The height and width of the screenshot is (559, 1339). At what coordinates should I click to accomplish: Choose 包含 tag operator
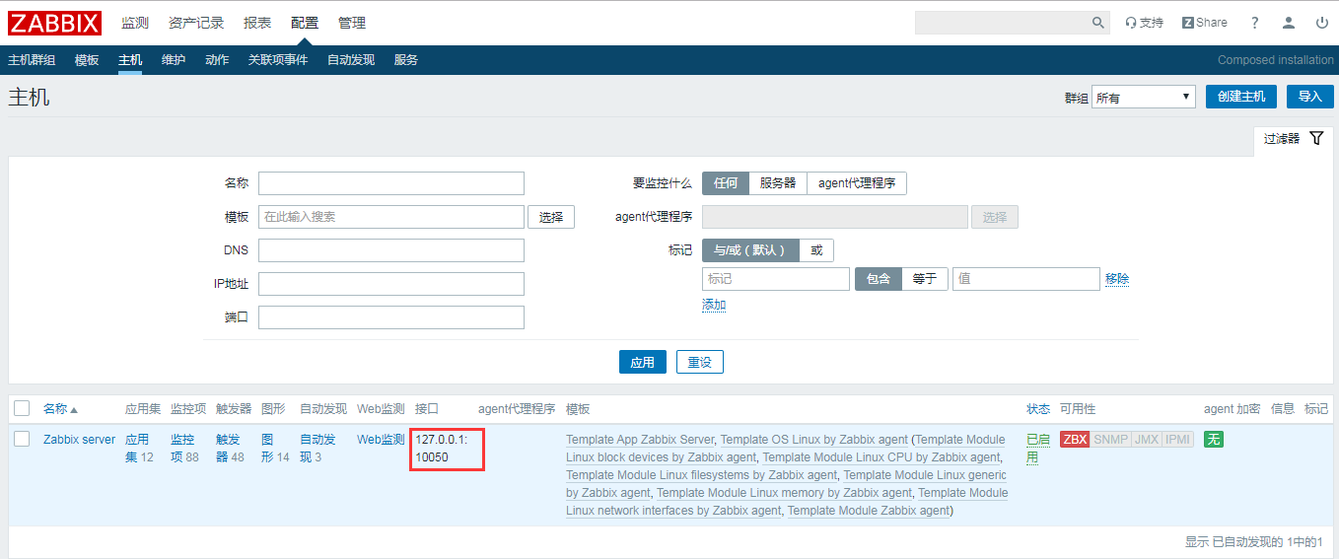878,279
